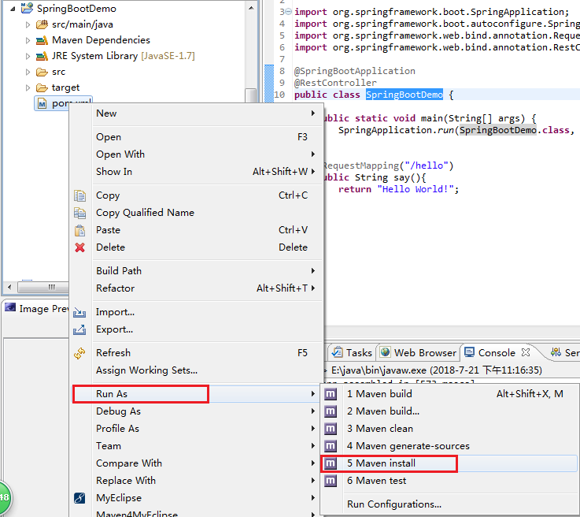Screen dimensions: 580x517
Task: Click the red Delete X icon
Action: (79, 247)
